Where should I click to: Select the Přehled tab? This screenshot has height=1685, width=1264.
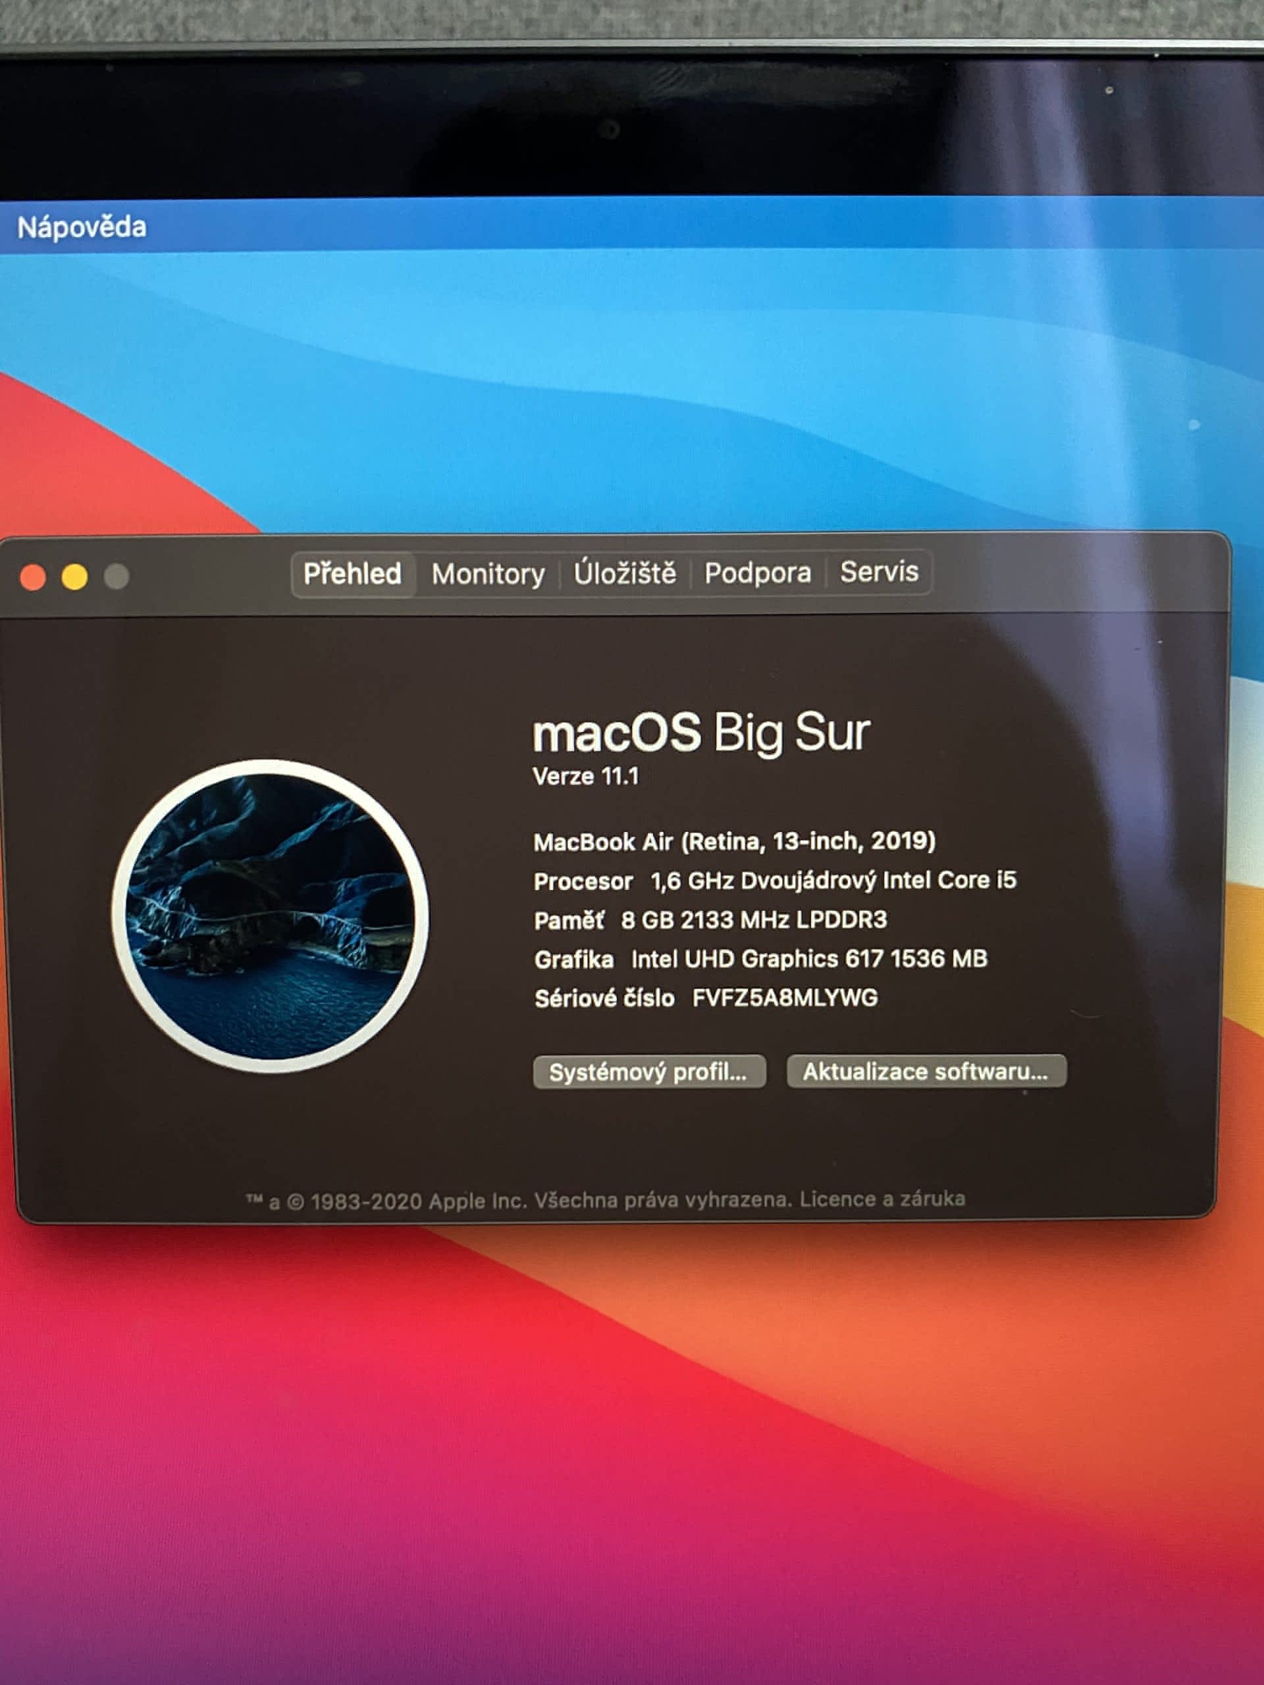point(352,573)
